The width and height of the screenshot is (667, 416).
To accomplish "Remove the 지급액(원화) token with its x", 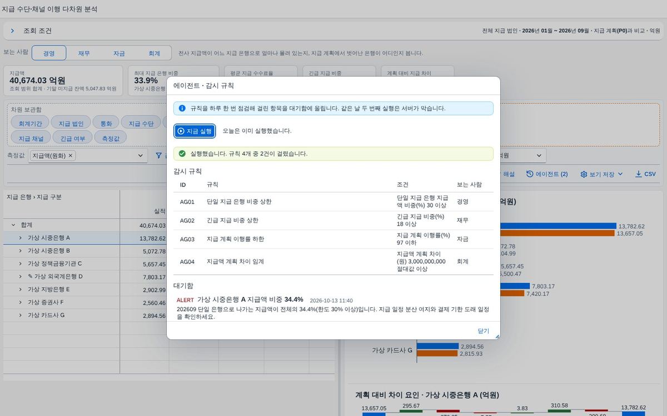I will (x=71, y=156).
